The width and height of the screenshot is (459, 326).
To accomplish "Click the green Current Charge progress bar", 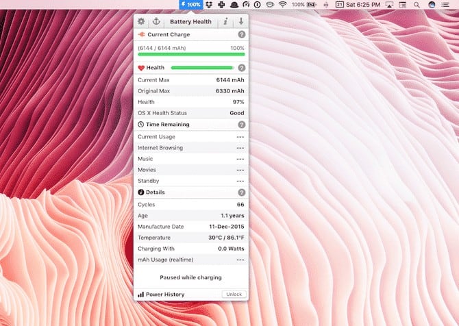I will coord(191,54).
